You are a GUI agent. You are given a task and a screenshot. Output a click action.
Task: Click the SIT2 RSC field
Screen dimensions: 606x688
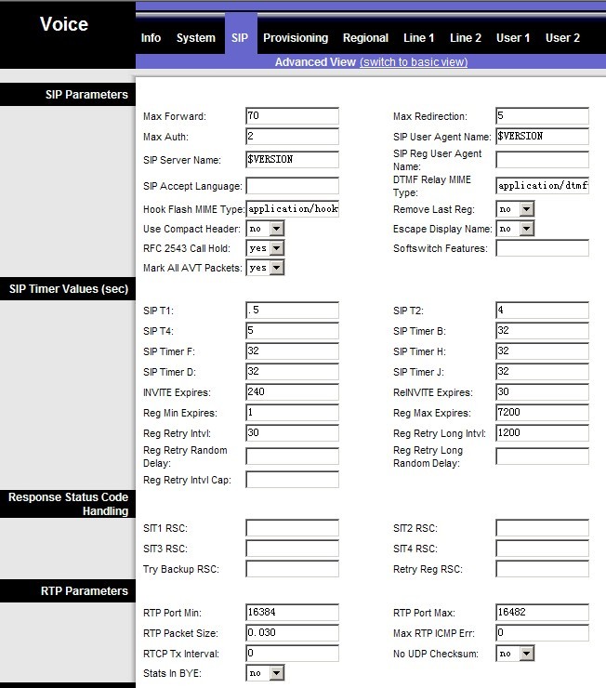543,528
